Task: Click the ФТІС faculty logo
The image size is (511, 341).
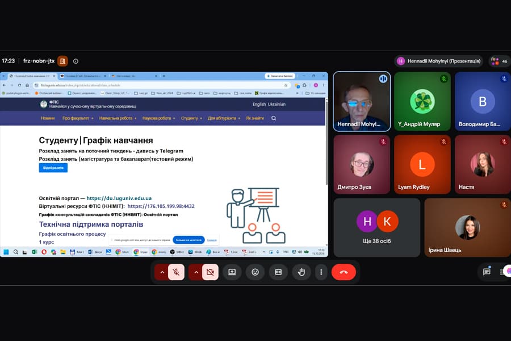Action: tap(44, 104)
